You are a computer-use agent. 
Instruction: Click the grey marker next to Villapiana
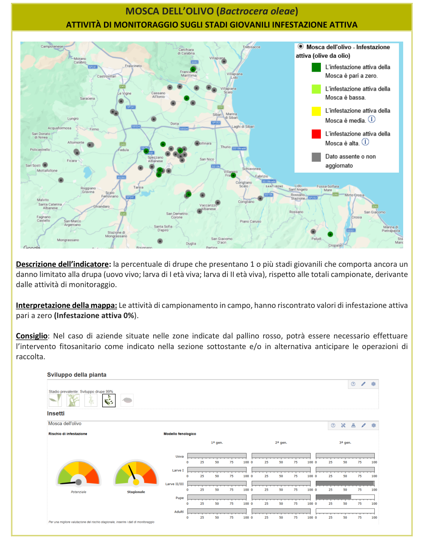click(x=224, y=61)
